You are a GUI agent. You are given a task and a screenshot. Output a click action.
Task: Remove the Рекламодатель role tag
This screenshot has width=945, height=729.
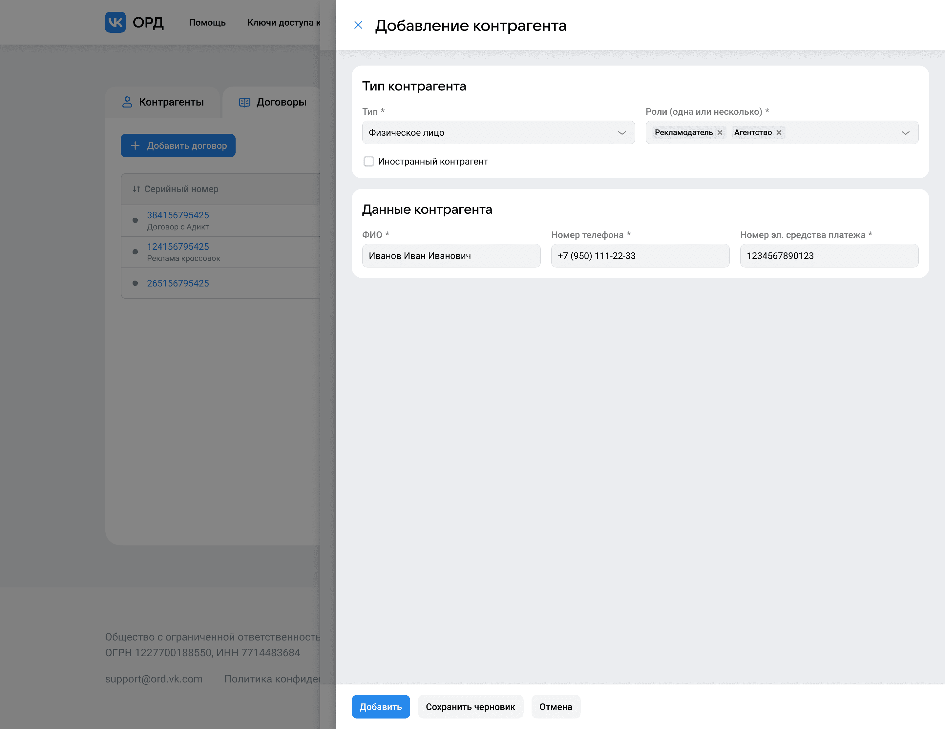(x=720, y=132)
